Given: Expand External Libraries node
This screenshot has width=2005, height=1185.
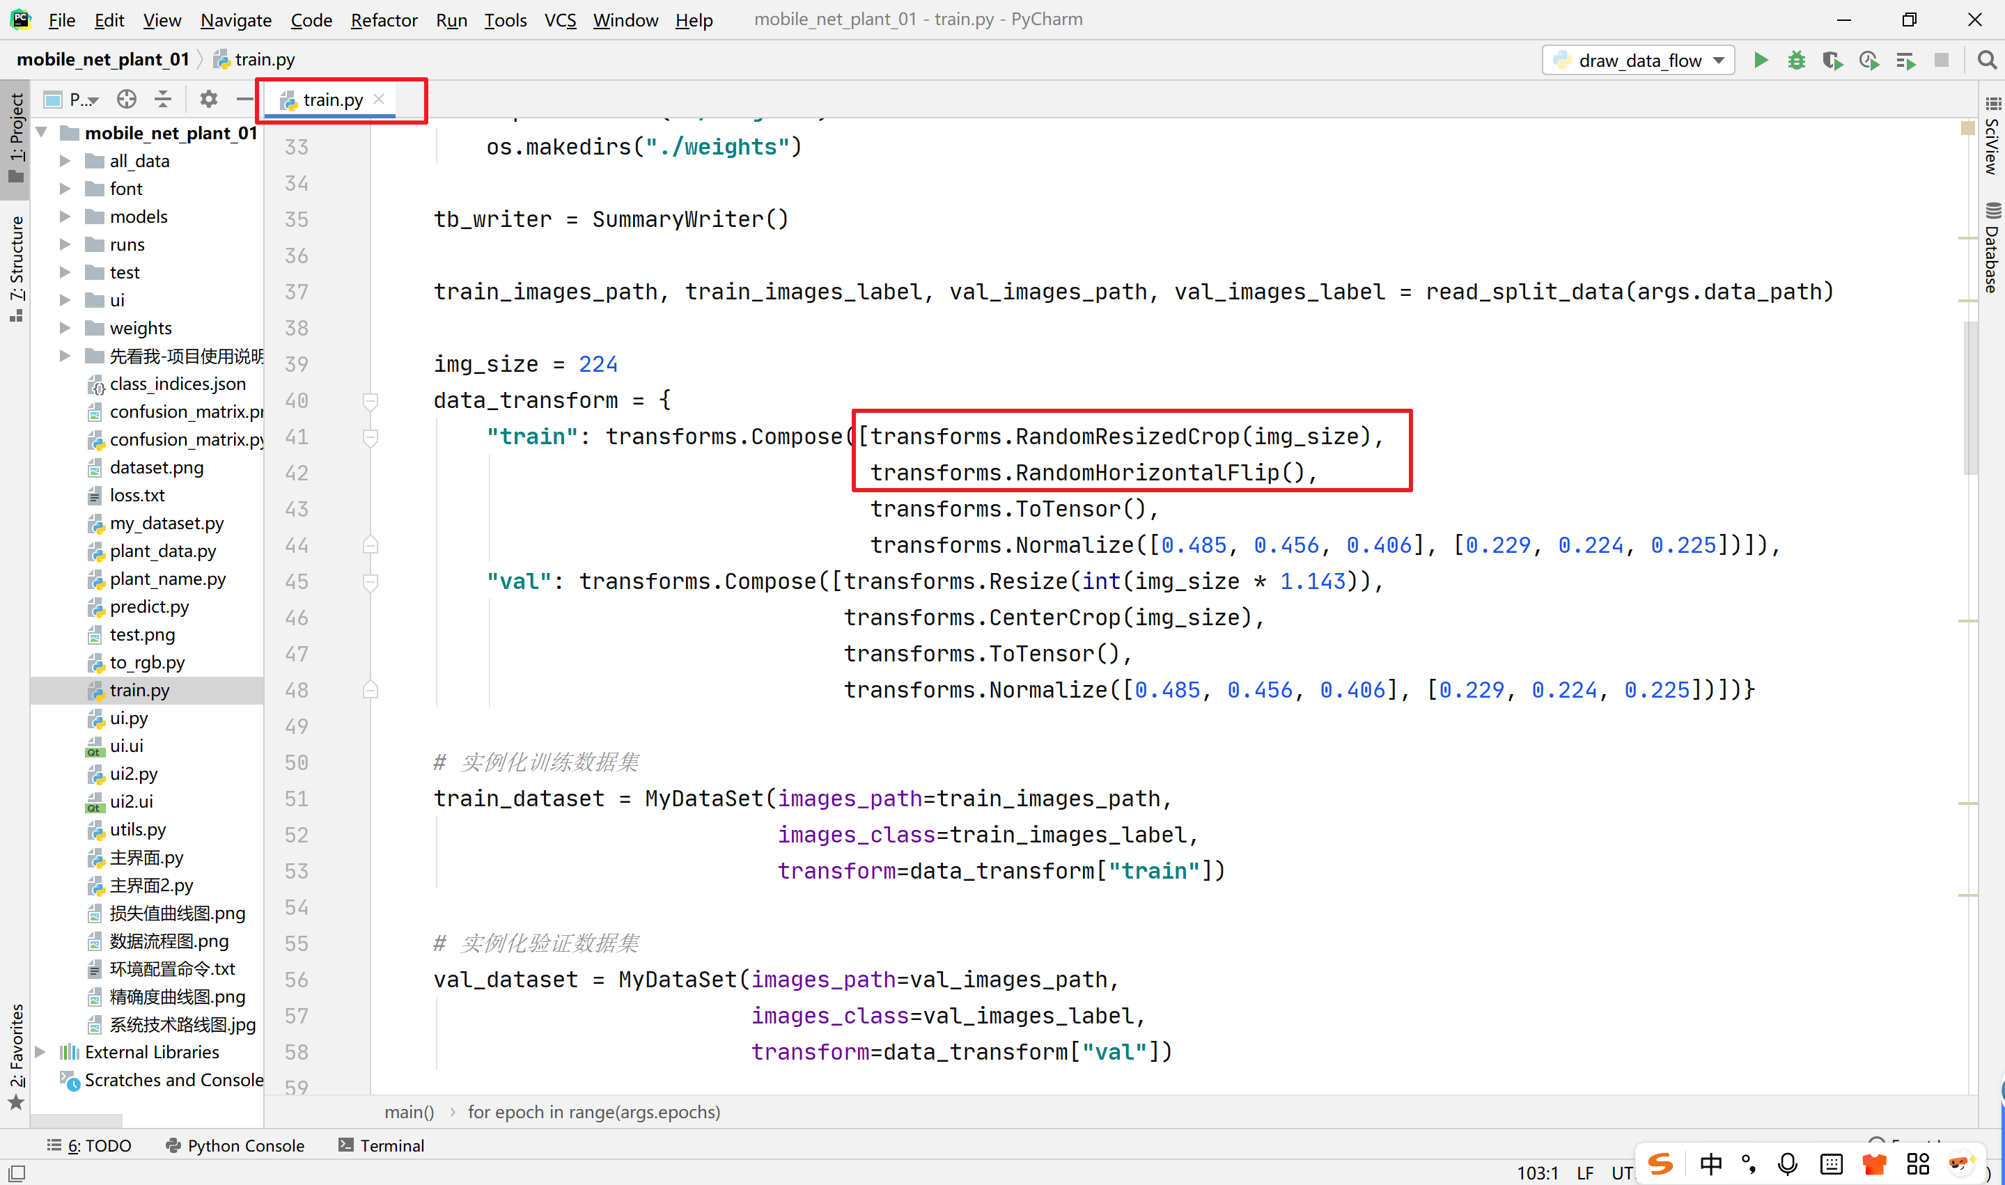Looking at the screenshot, I should click(40, 1051).
